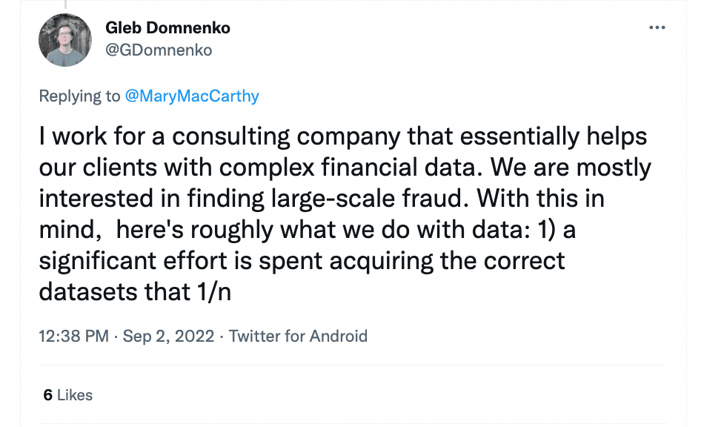Click the @GDomnenko handle
Viewport: 704px width, 427px height.
click(159, 50)
